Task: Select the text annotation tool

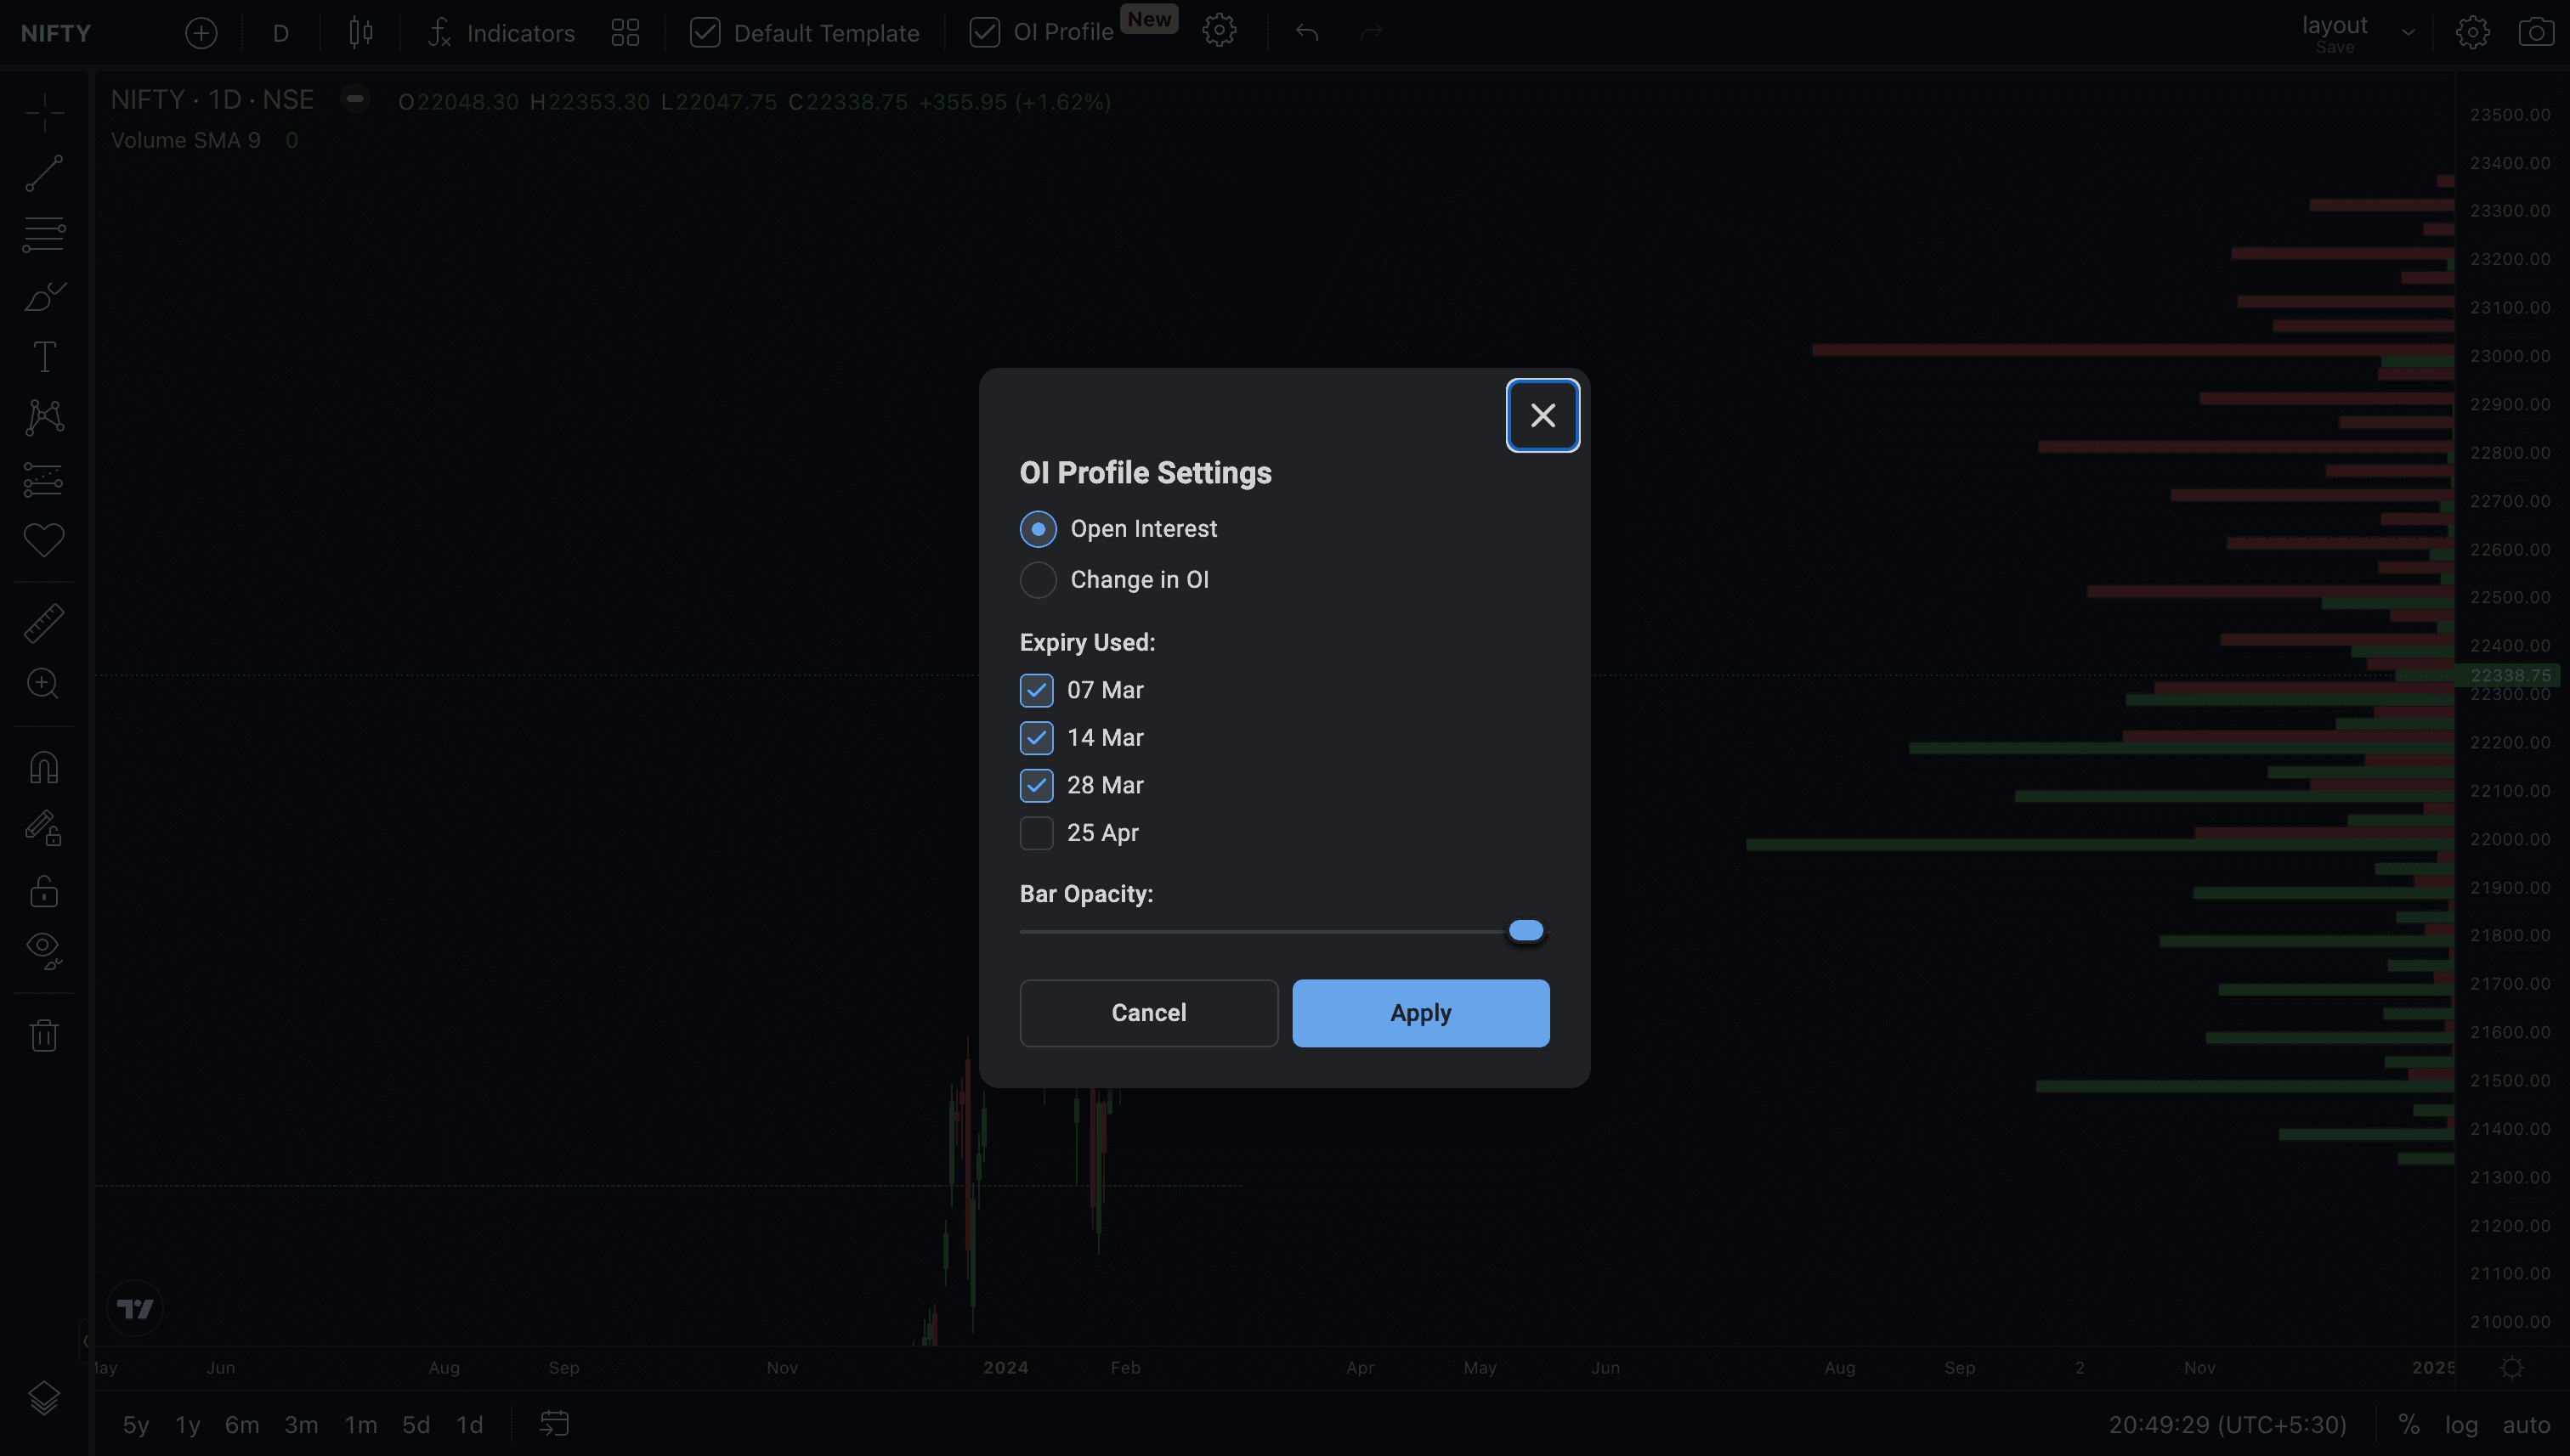Action: pos(44,357)
